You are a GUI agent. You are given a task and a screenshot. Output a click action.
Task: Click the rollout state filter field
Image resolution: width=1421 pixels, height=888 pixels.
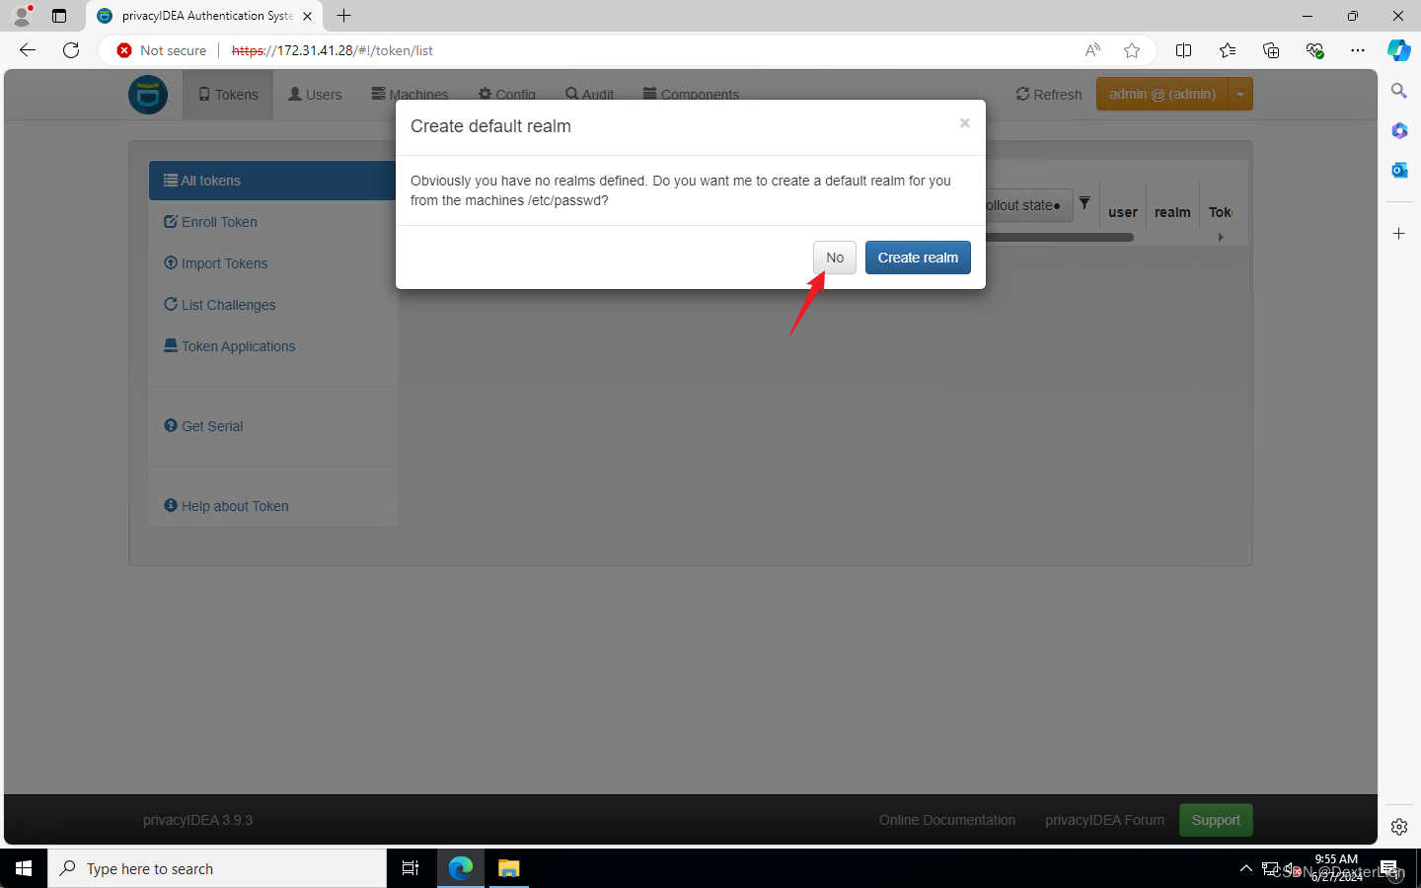coord(1028,205)
